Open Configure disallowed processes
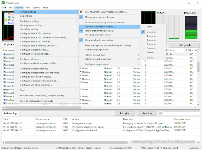This screenshot has height=150, width=202. point(46,77)
